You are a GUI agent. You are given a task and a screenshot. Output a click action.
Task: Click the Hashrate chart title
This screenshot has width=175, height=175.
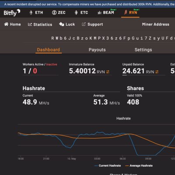tap(123, 119)
